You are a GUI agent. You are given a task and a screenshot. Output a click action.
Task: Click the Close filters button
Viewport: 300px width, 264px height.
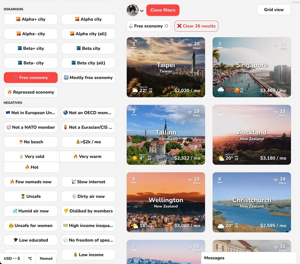(x=163, y=10)
